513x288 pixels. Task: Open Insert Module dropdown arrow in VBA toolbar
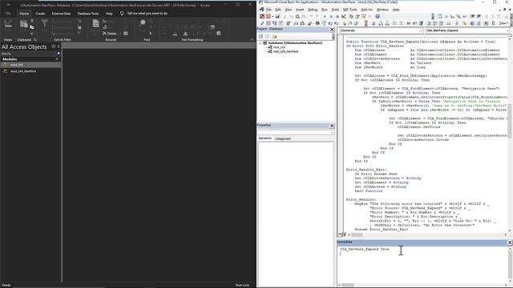(273, 16)
